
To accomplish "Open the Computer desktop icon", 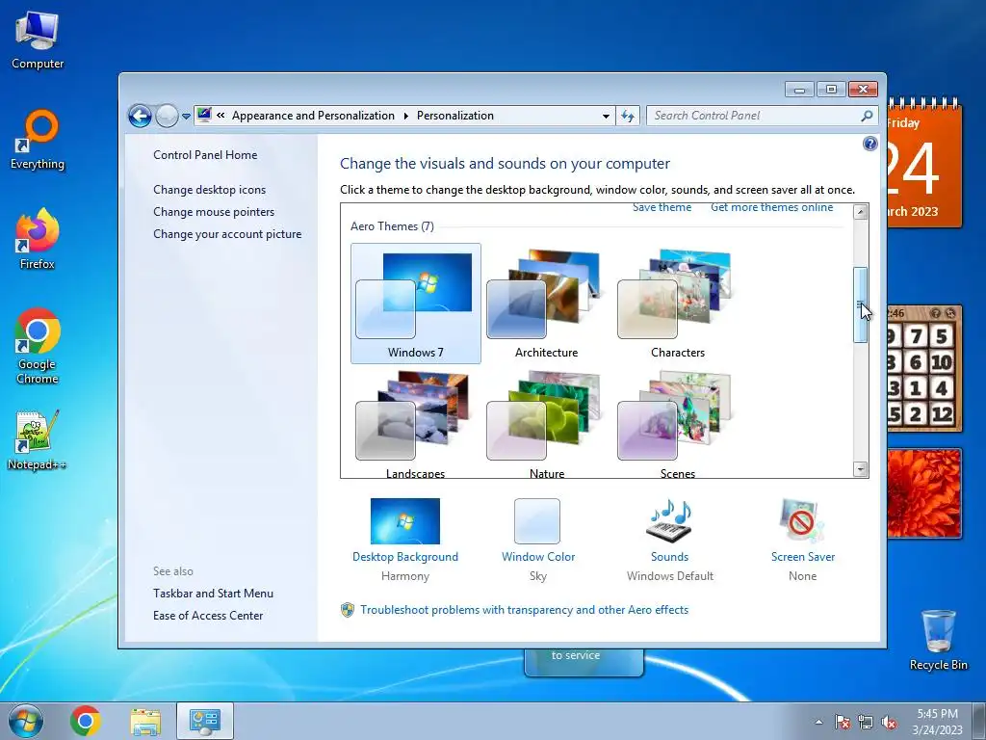I will [38, 40].
